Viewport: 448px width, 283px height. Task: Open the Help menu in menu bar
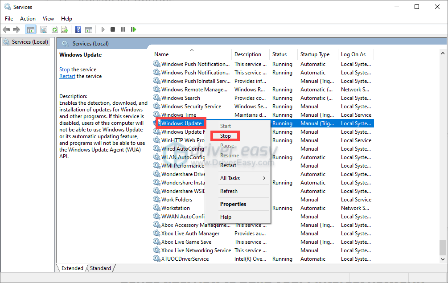pos(66,19)
